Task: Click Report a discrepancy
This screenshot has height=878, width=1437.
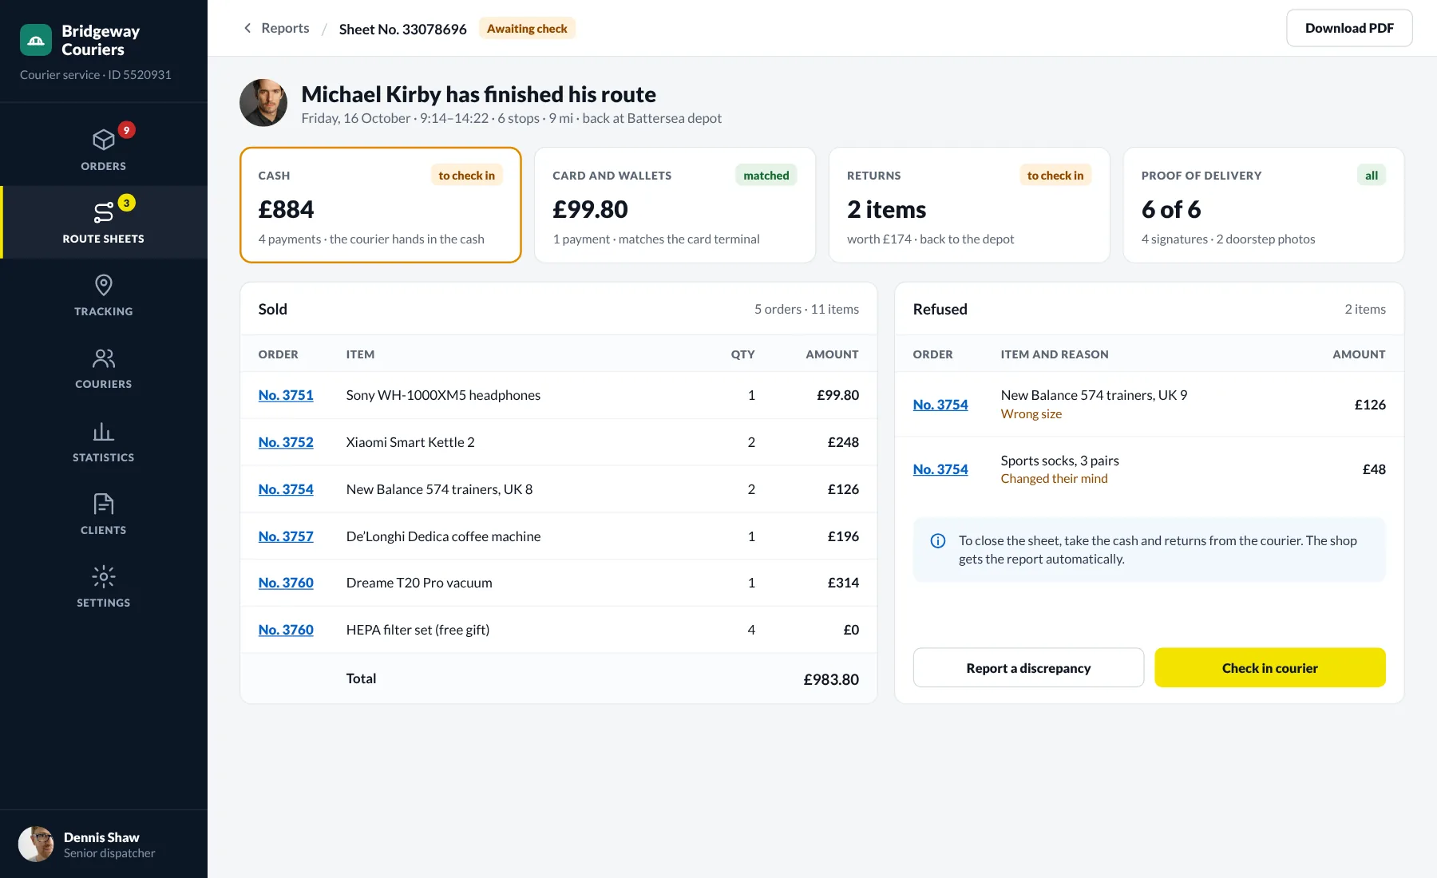Action: 1028,668
